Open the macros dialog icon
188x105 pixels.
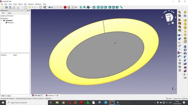tap(72, 7)
